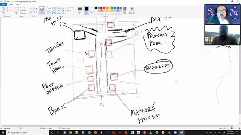Click the Save icon in quick access toolbar
241x135 pixels.
point(5,1)
